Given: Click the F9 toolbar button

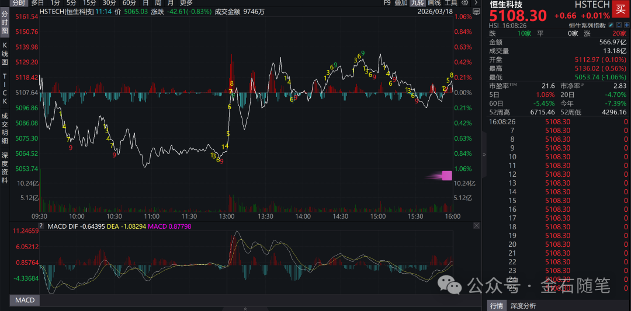Looking at the screenshot, I should 387,3.
